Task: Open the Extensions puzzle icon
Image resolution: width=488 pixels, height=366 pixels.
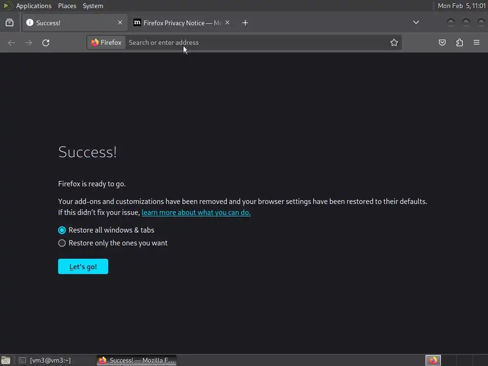Action: coord(459,42)
